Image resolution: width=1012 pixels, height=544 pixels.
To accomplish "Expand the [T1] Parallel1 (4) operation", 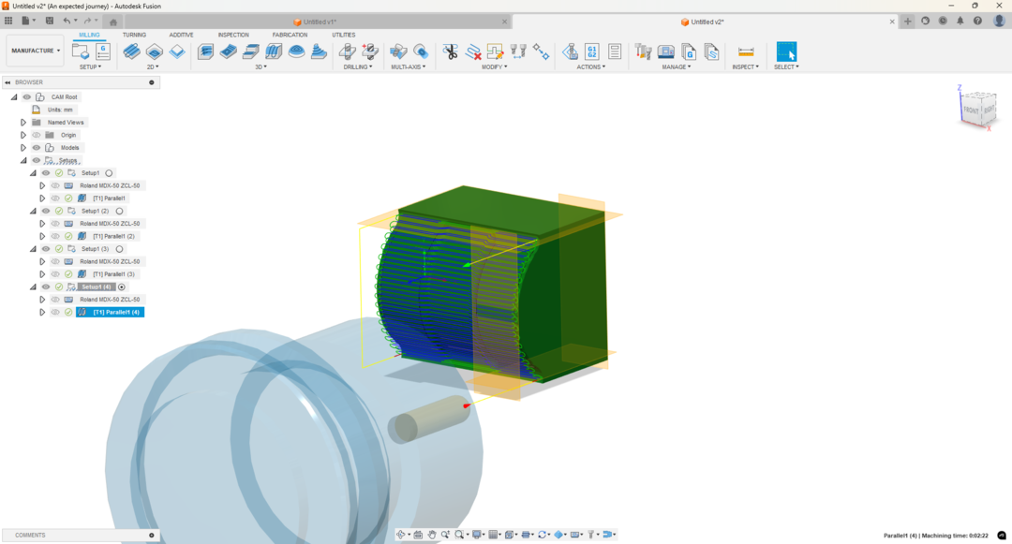I will coord(42,312).
